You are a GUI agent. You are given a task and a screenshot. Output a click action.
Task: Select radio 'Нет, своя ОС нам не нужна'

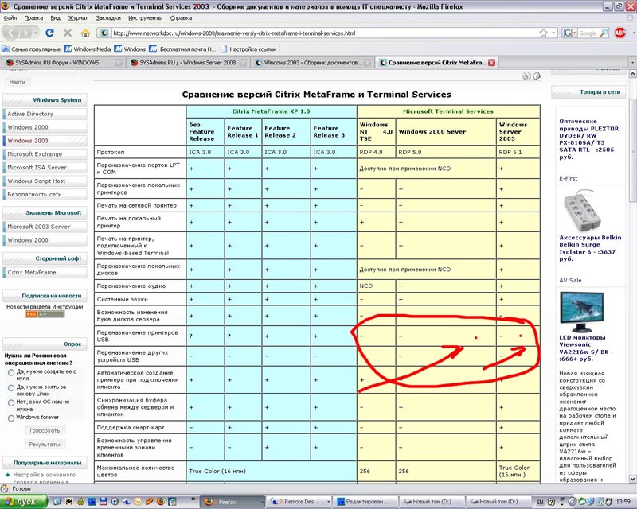click(11, 402)
